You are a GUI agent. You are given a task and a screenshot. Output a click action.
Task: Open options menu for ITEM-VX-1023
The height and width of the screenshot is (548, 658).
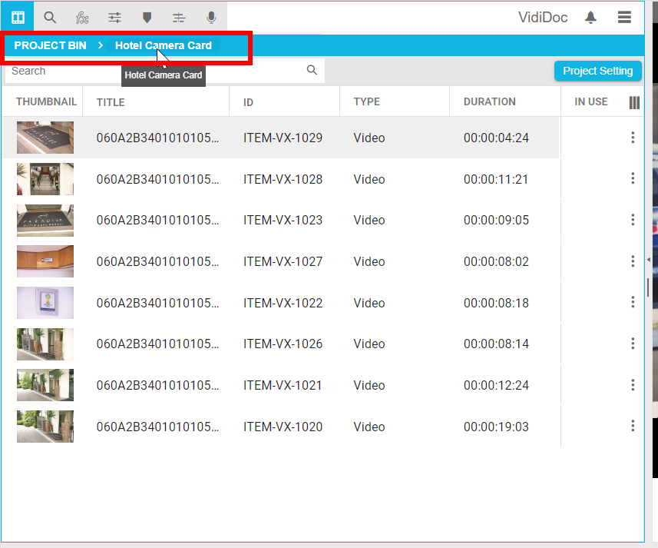coord(633,220)
